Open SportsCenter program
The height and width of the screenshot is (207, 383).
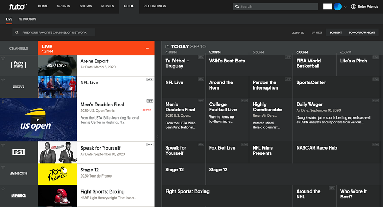(x=336, y=87)
